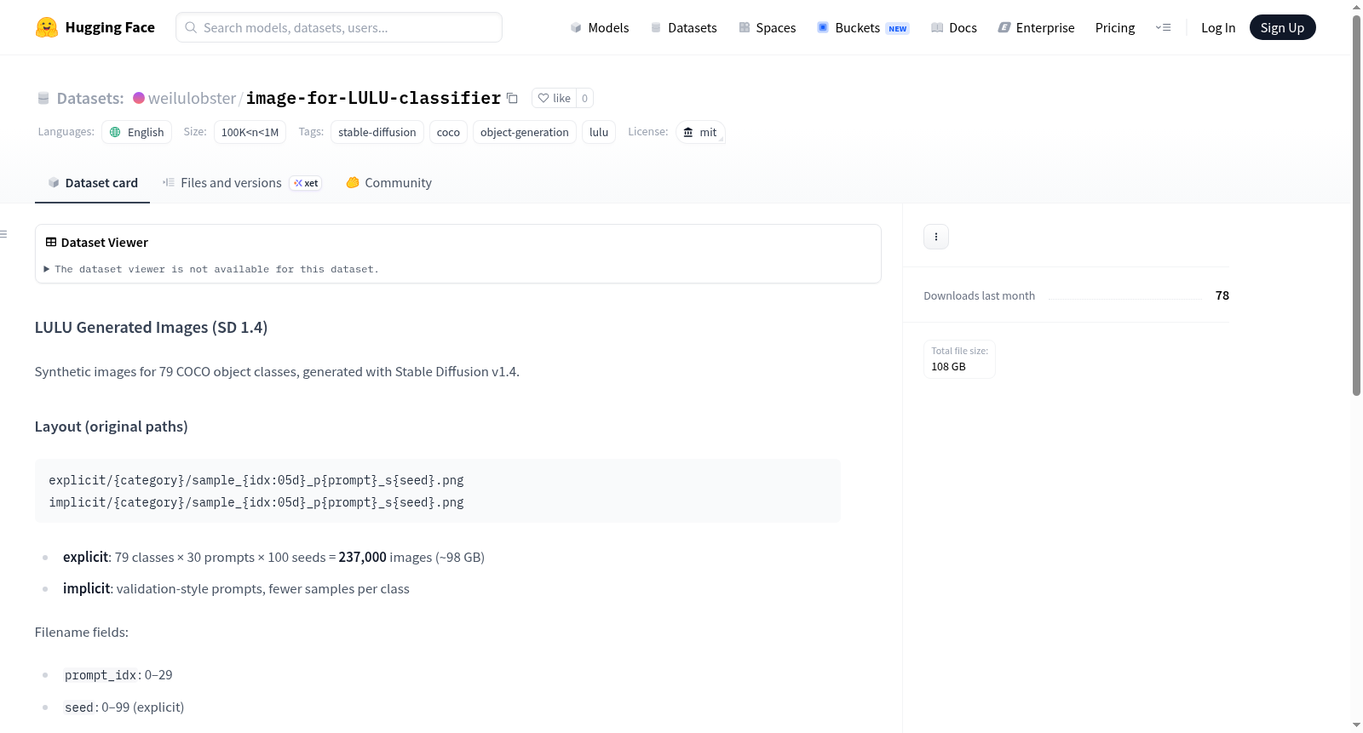Click the 'Filename fields:' text

(82, 633)
